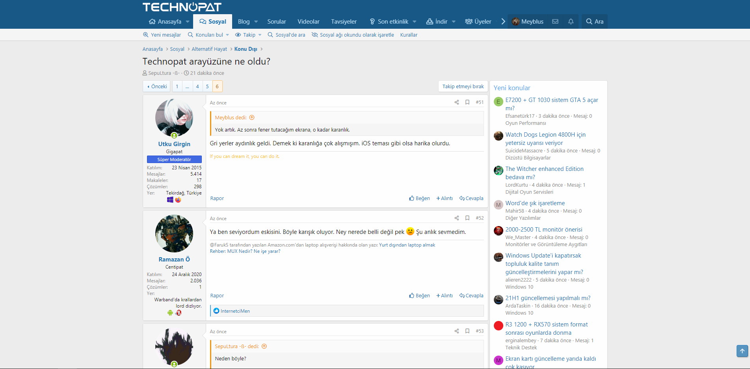Screen dimensions: 750x369
Task: Open the R3 1200 thread author's red avatar
Action: click(499, 326)
